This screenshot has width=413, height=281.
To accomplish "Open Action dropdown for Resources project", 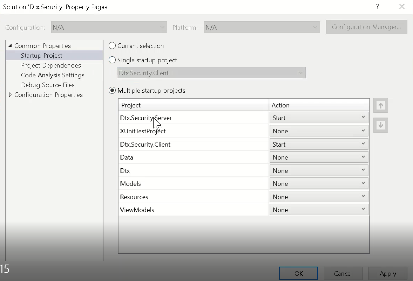I will (319, 197).
